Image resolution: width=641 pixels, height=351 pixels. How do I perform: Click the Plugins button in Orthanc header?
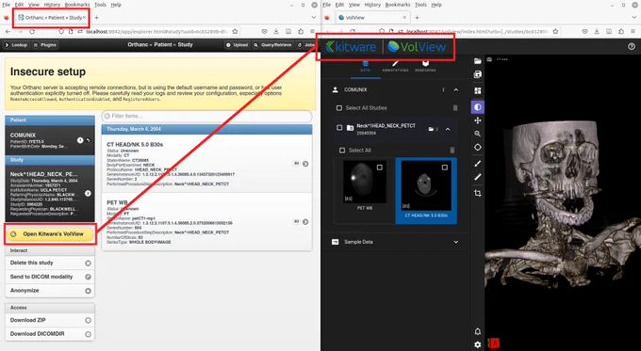(x=45, y=45)
